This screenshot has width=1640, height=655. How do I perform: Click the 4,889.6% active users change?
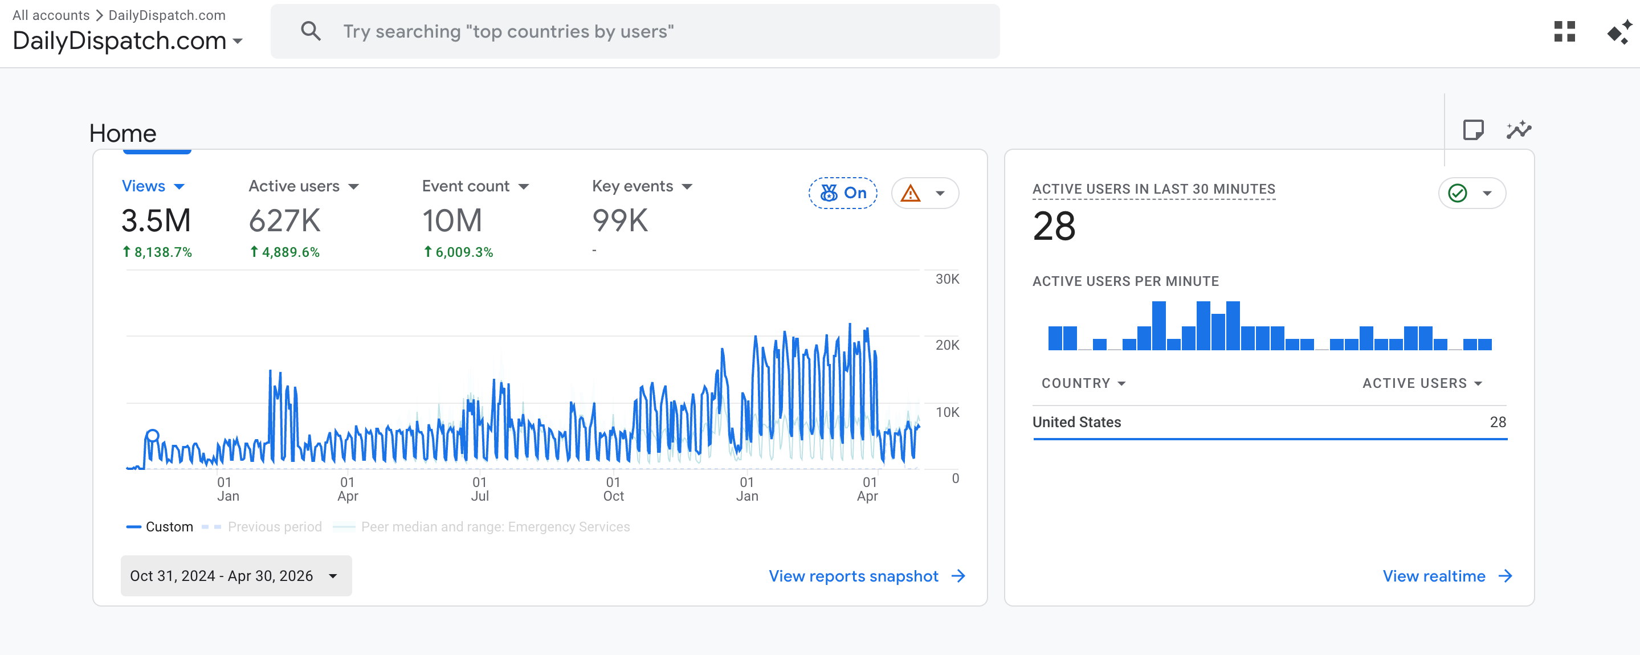click(x=284, y=252)
